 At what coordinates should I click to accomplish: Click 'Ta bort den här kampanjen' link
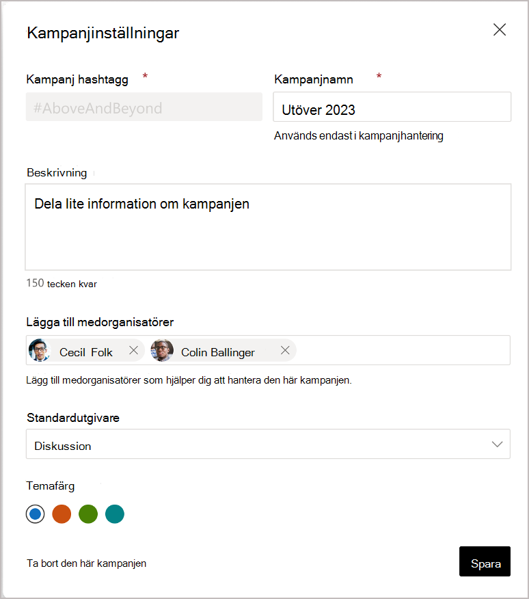coord(86,563)
